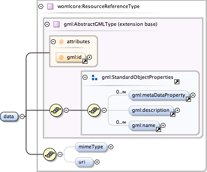Viewport: 207px width, 172px height.
Task: Select the uri element
Action: [84, 162]
